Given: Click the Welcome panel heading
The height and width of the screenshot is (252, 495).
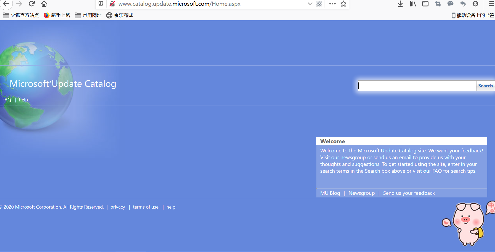Looking at the screenshot, I should [333, 141].
